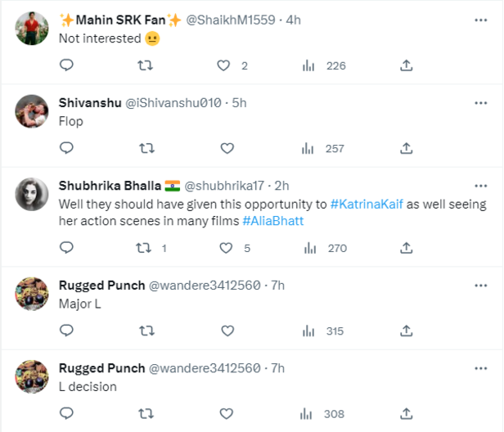View analytics on Shivanshu's tweet
The image size is (504, 432).
[308, 148]
